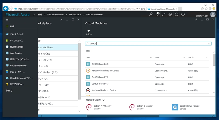Click the サブスクリプション key icon
This screenshot has width=219, height=120.
7,84
